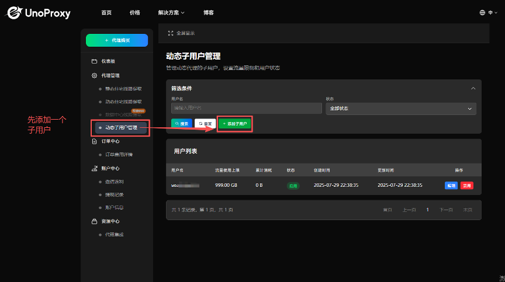
Task: Click the globe language icon
Action: coord(482,12)
